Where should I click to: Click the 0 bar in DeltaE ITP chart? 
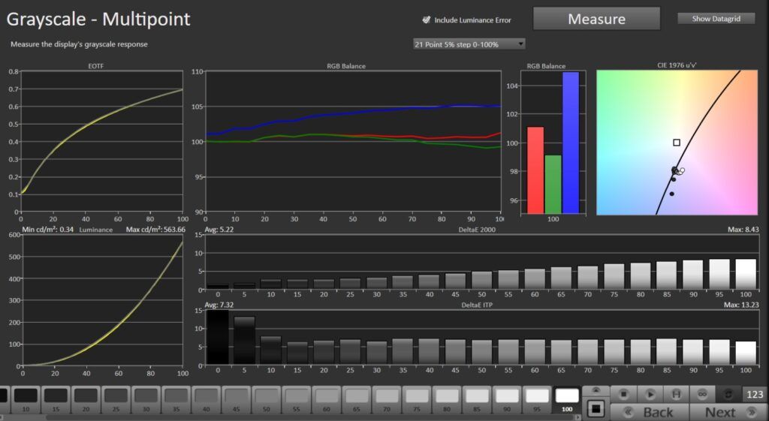pyautogui.click(x=217, y=337)
